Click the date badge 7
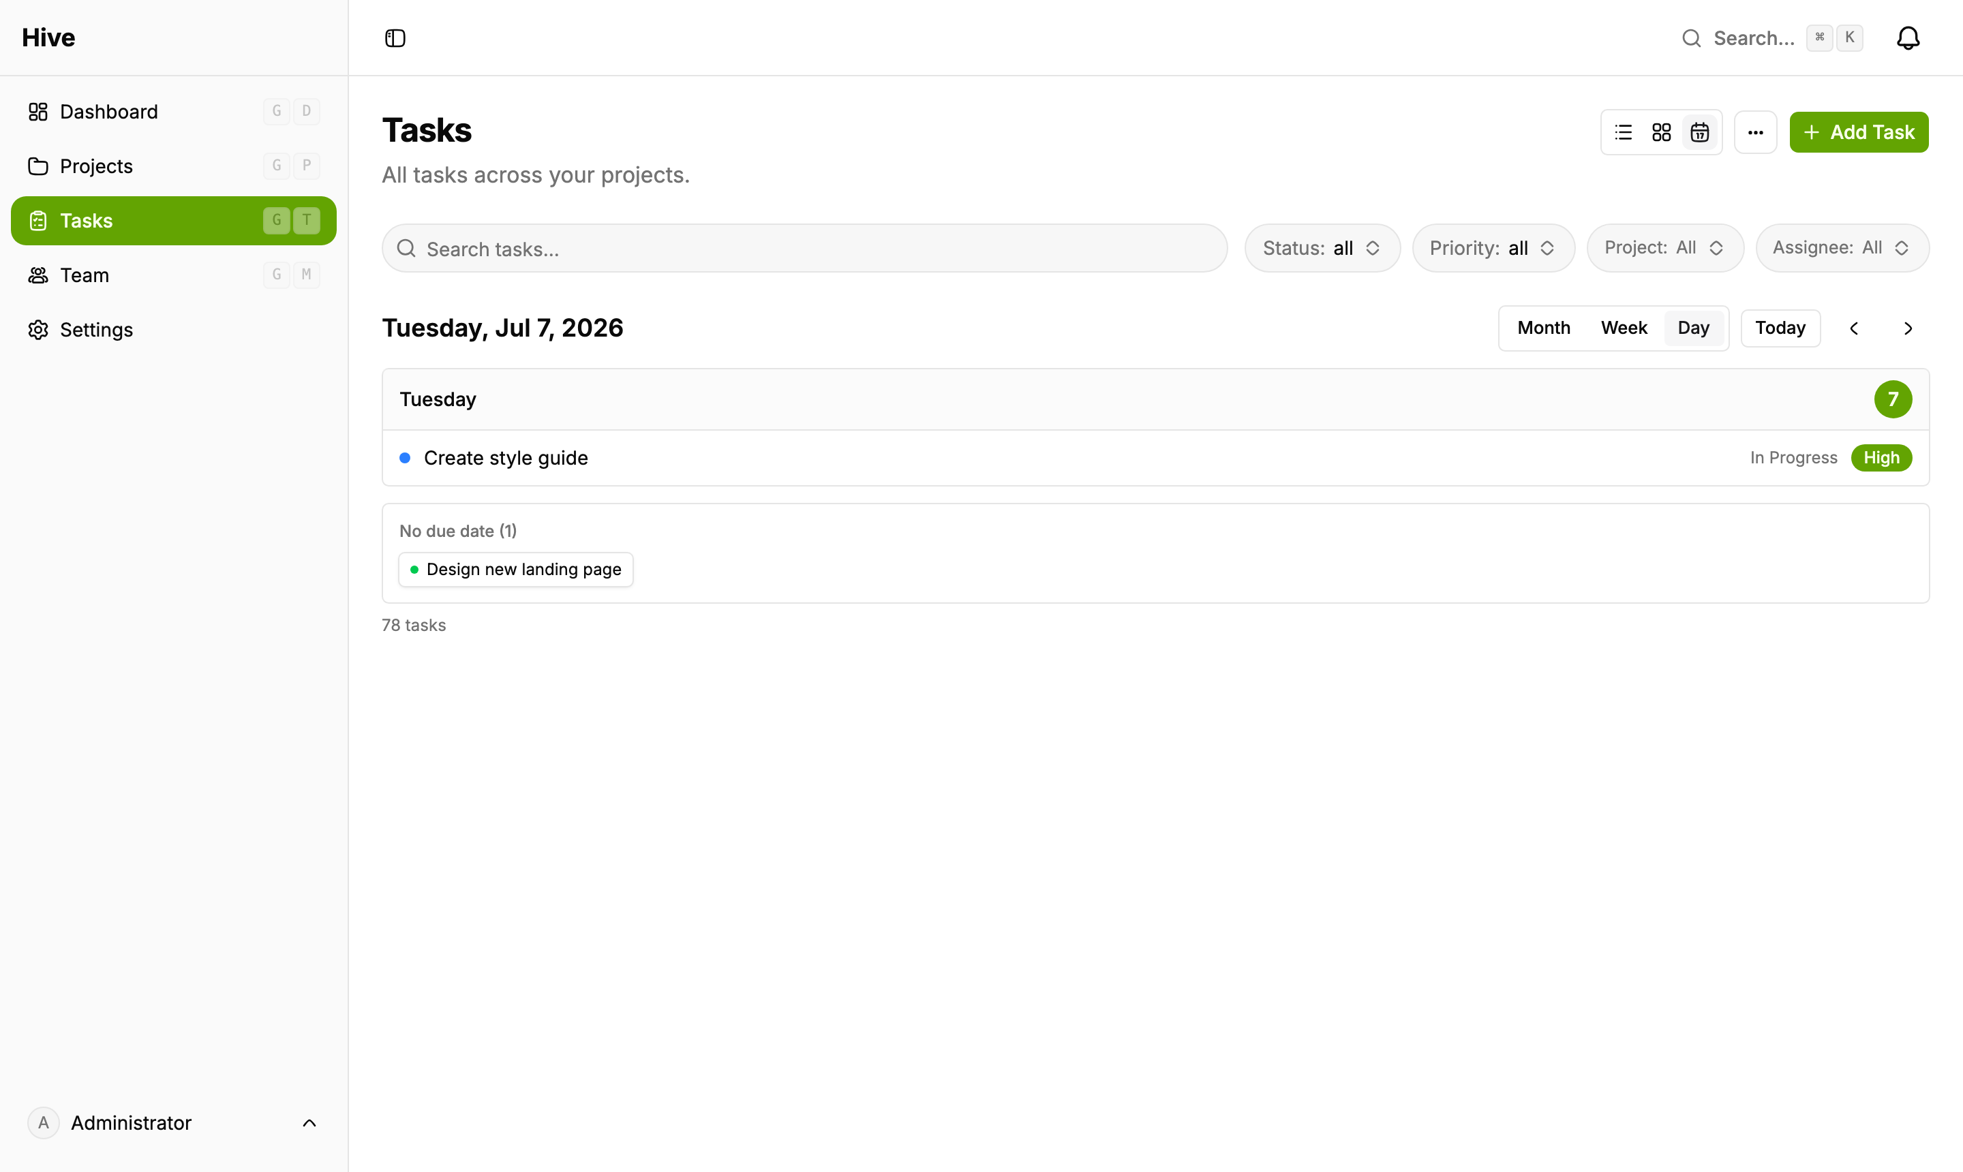 click(1893, 399)
